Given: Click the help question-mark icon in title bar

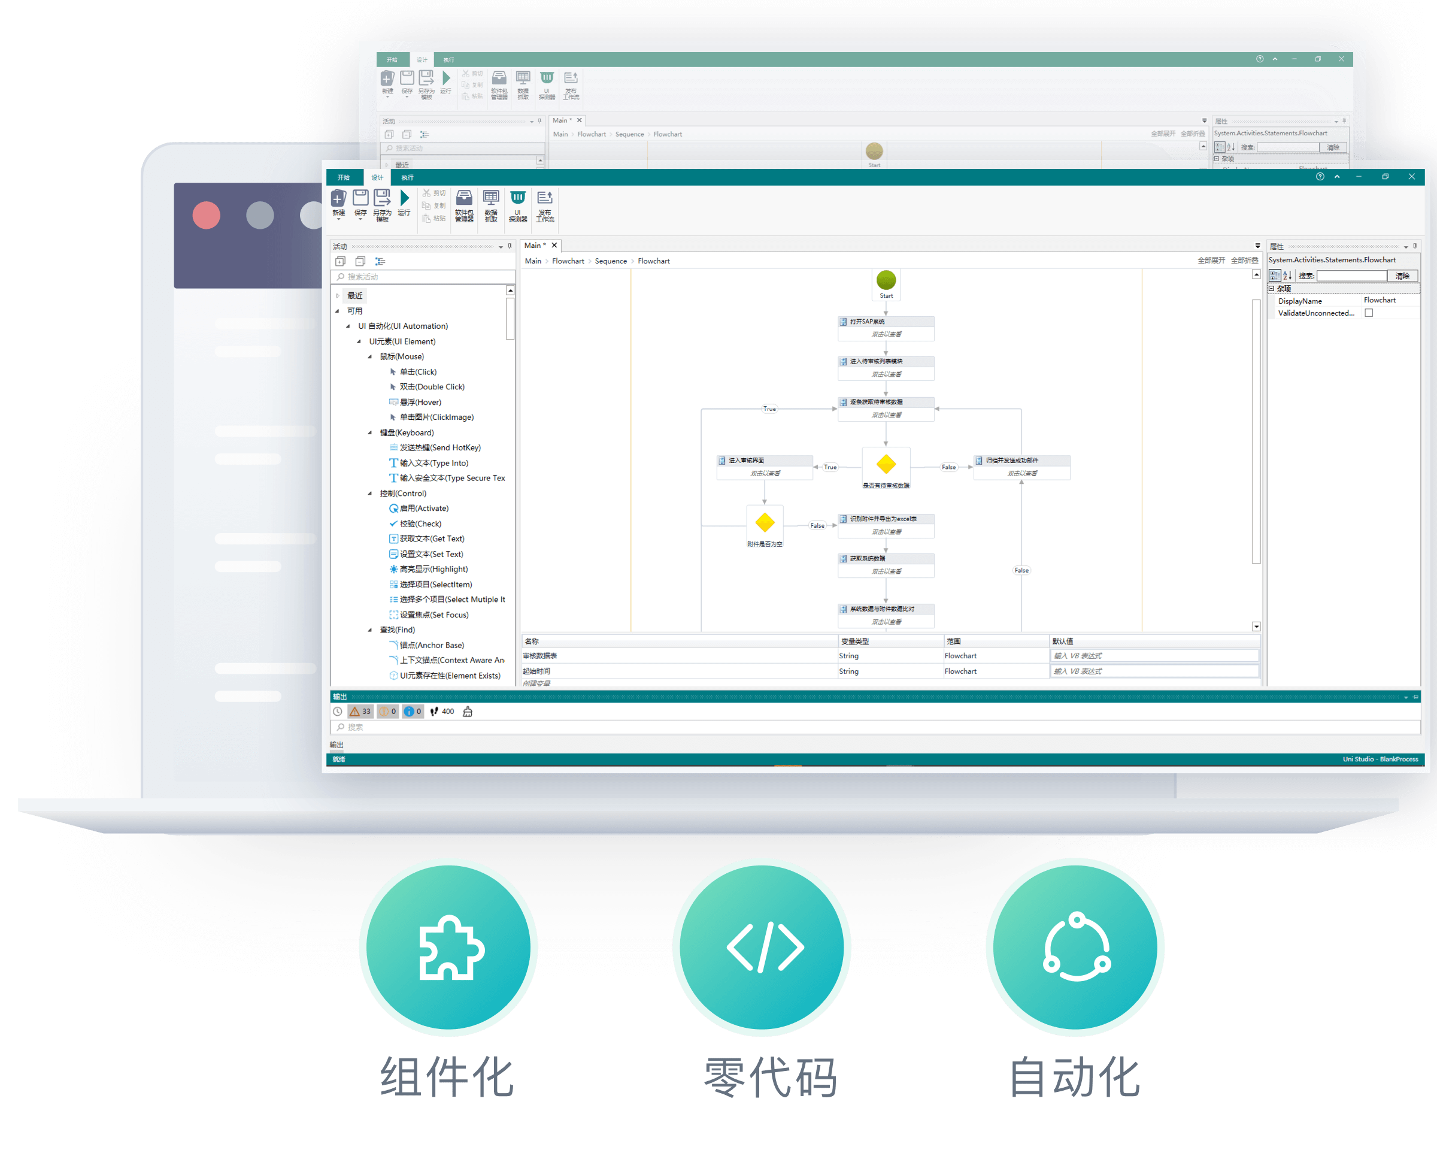Looking at the screenshot, I should [x=1320, y=177].
